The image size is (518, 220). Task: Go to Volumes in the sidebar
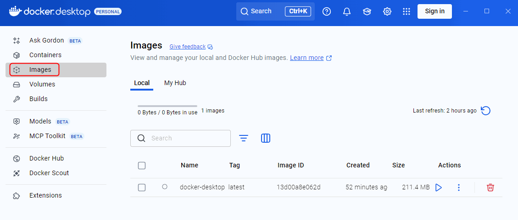coord(42,84)
